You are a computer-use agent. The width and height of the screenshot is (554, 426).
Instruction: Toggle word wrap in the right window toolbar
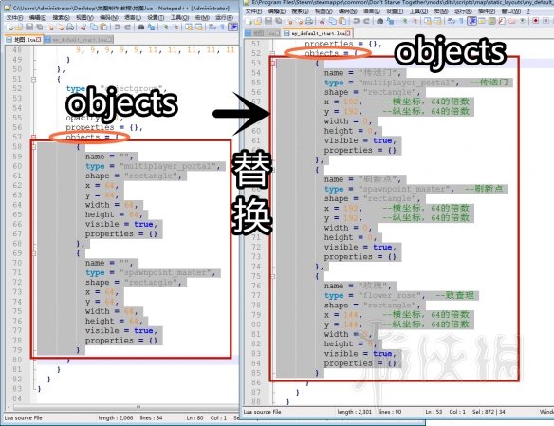(450, 21)
